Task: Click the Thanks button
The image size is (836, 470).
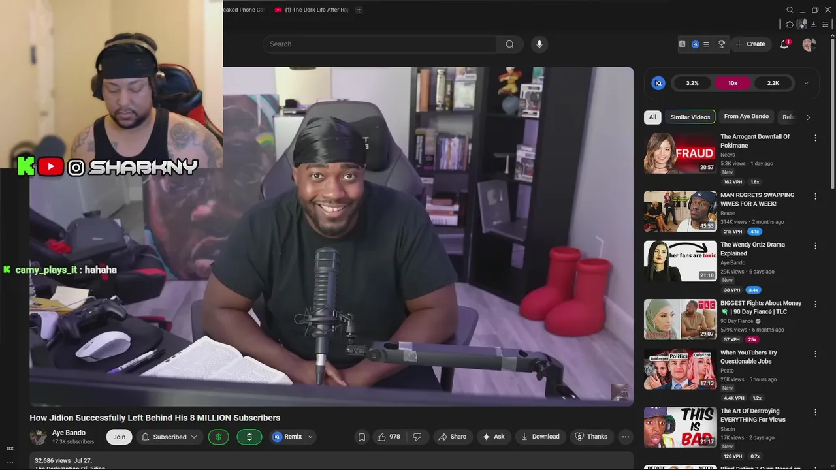Action: (591, 437)
